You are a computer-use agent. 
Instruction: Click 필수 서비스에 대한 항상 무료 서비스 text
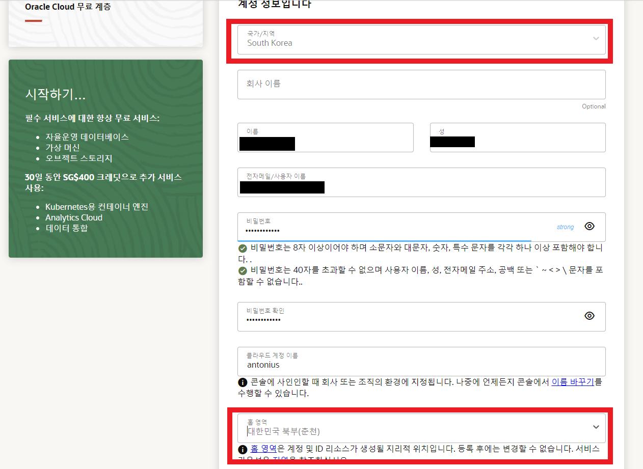[x=92, y=118]
